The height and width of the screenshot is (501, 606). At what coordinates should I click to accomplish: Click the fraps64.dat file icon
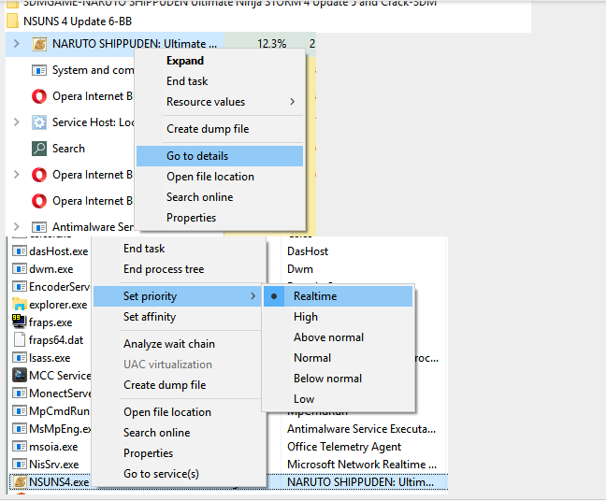20,340
